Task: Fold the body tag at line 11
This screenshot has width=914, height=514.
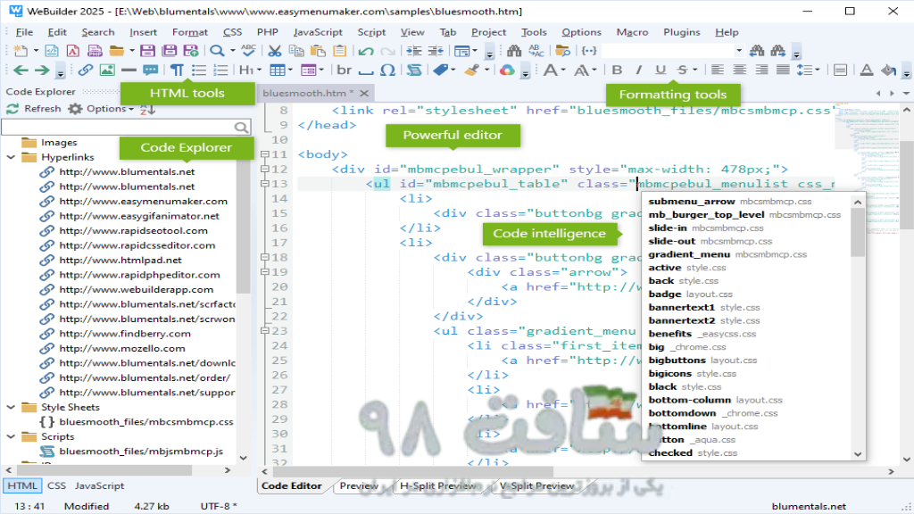Action: 264,154
